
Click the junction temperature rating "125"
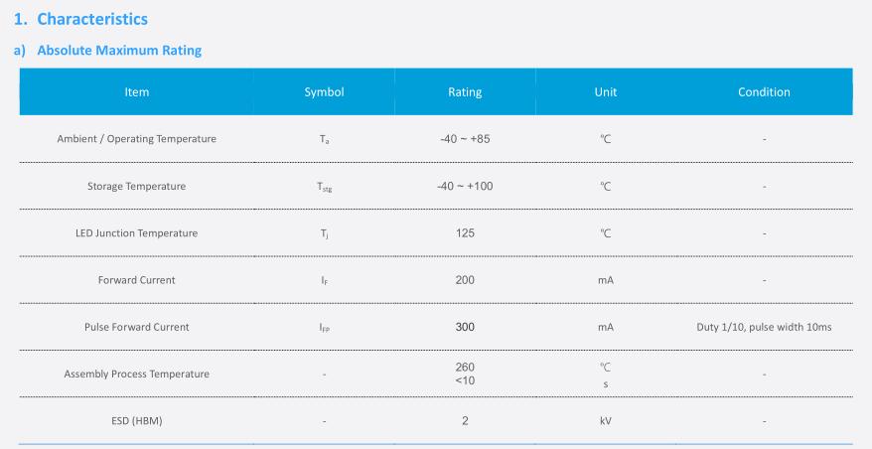[465, 233]
